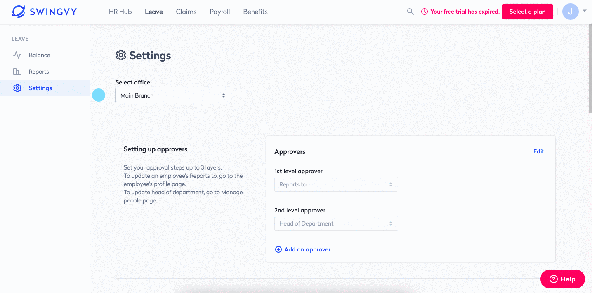
Task: Click the Swingvy logo
Action: tap(44, 12)
